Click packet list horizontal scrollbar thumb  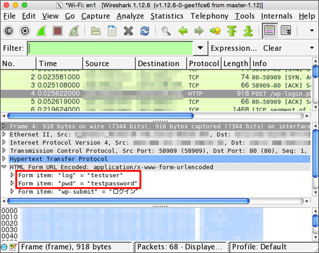tap(100, 116)
